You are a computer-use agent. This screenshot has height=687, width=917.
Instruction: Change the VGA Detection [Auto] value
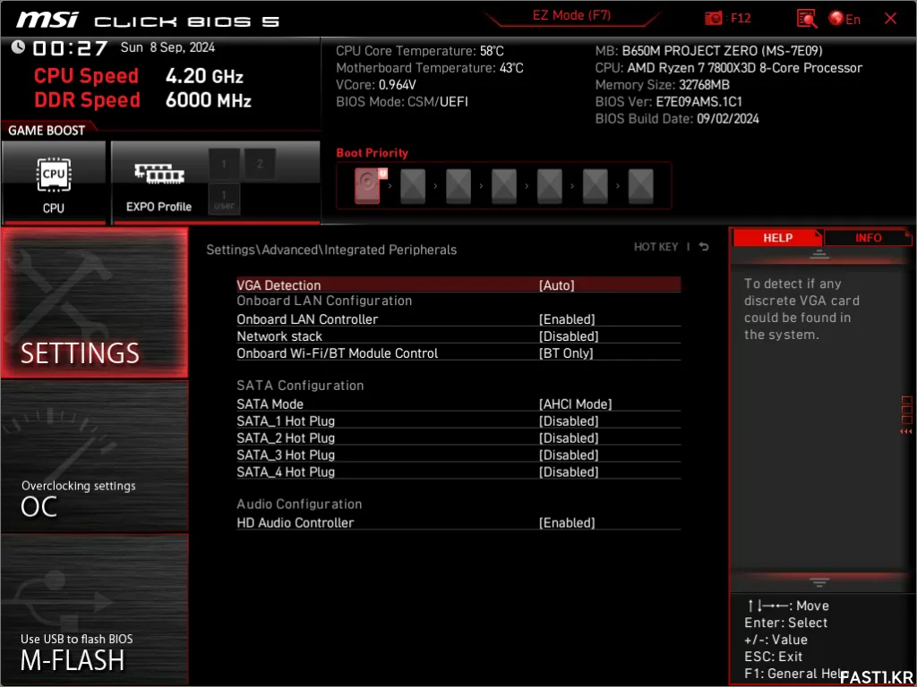pyautogui.click(x=556, y=285)
